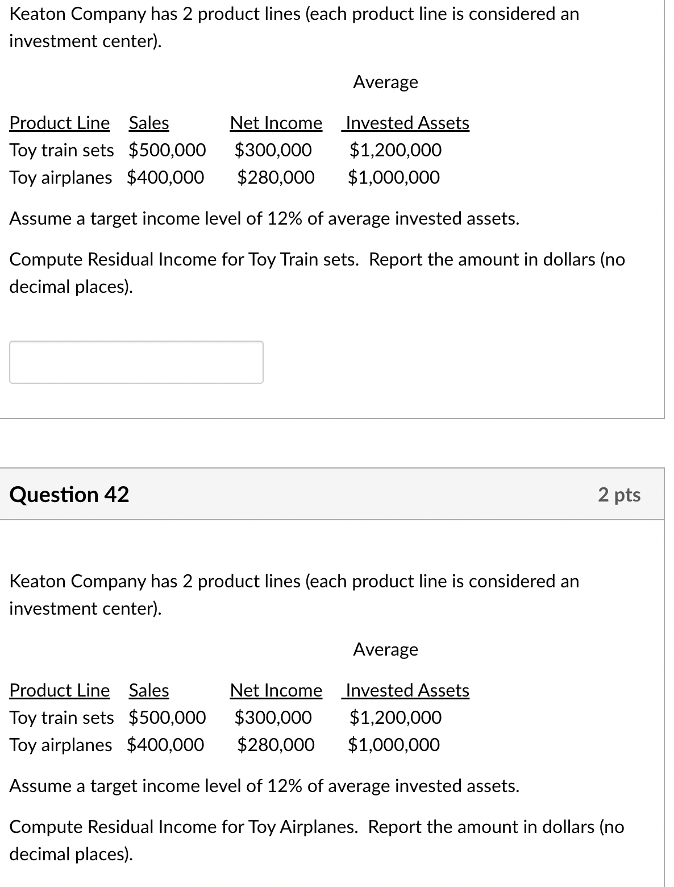Click the $1,200,000 value in Question 42 table

click(396, 718)
